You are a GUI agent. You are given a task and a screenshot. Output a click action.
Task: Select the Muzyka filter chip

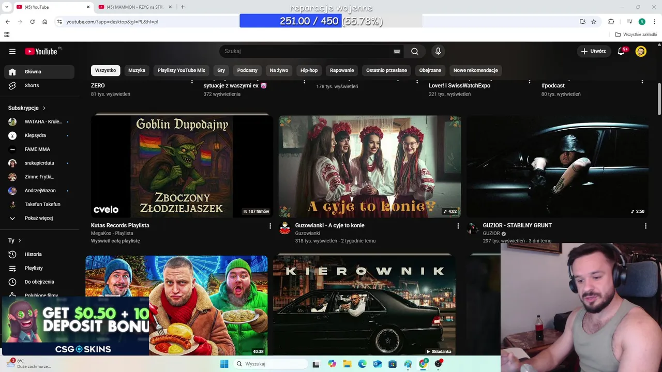coord(137,70)
